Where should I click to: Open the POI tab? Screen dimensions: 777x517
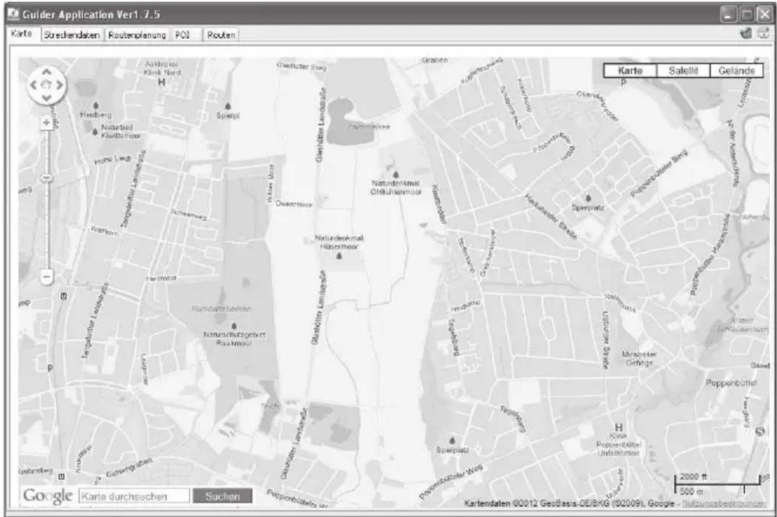[x=185, y=35]
